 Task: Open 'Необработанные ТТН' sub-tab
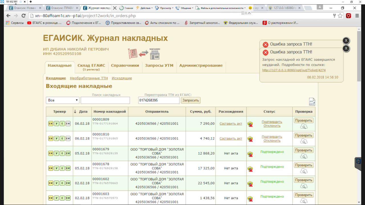point(89,78)
